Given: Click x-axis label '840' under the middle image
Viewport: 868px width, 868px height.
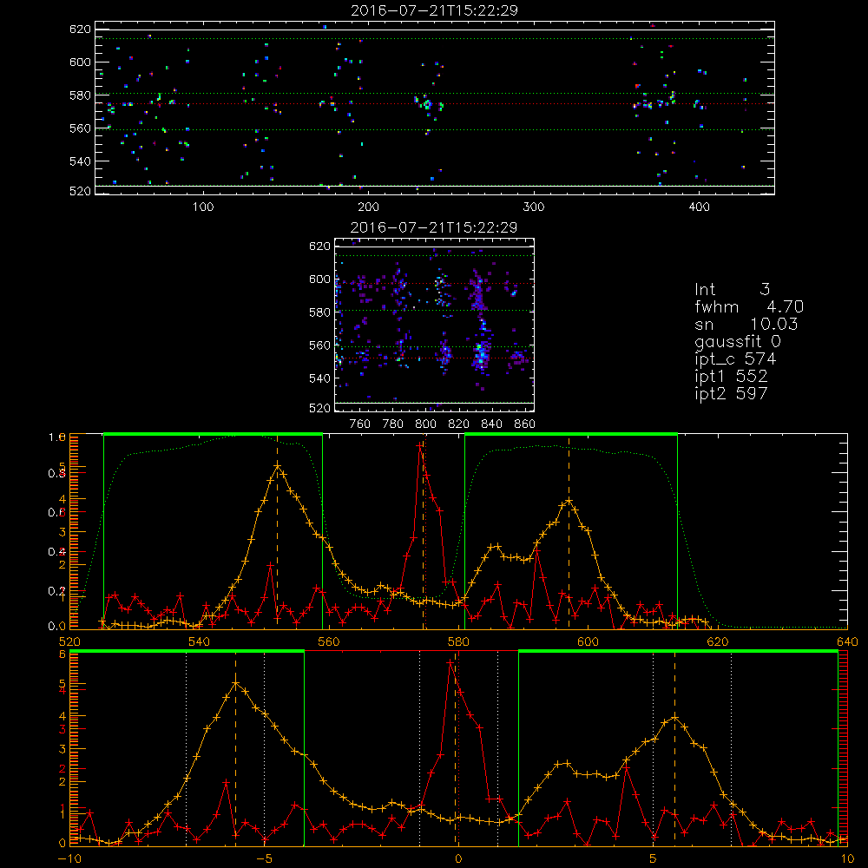Looking at the screenshot, I should 491,424.
